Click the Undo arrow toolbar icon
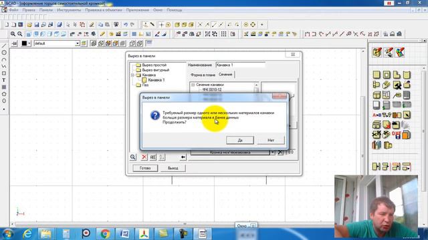The image size is (428, 240). (x=125, y=25)
